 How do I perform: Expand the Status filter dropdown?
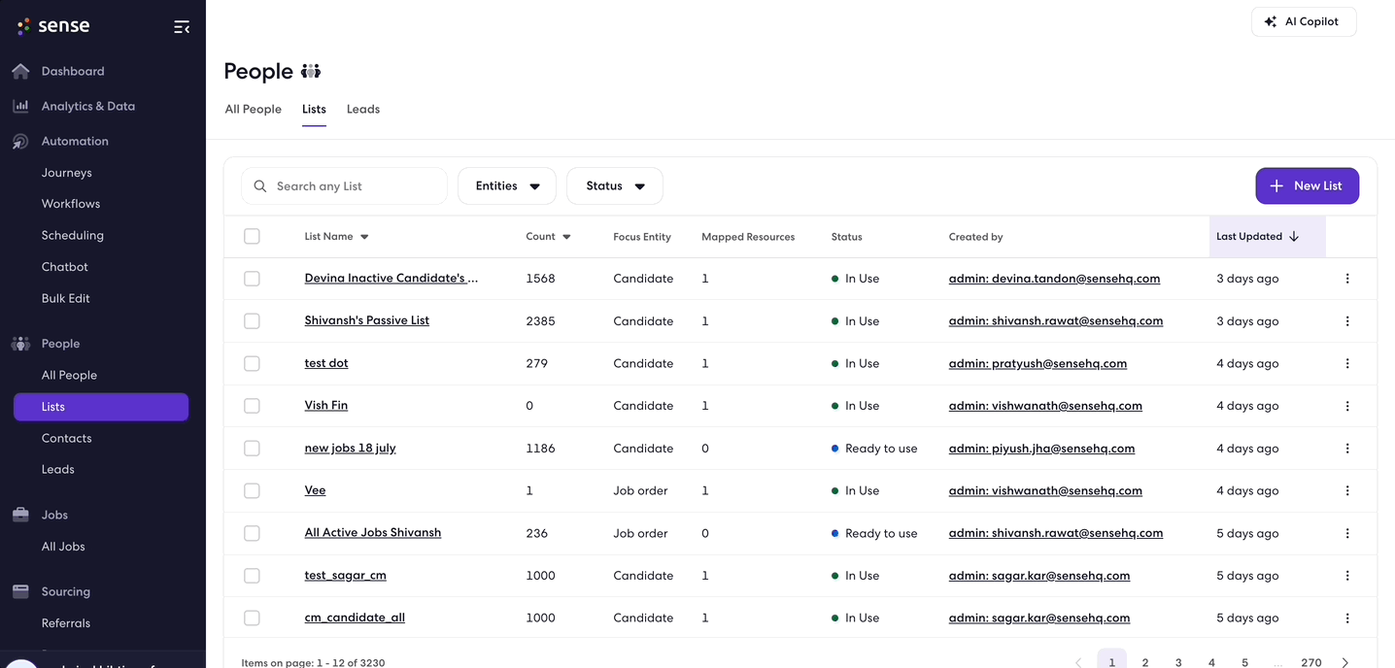[x=615, y=186]
